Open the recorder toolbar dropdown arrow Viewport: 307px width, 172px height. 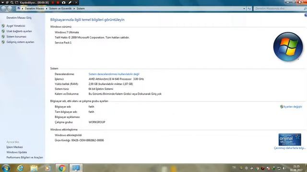coord(2,2)
